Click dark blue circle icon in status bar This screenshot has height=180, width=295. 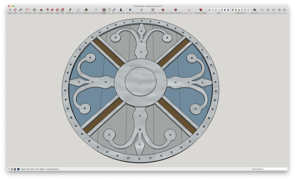(18, 169)
